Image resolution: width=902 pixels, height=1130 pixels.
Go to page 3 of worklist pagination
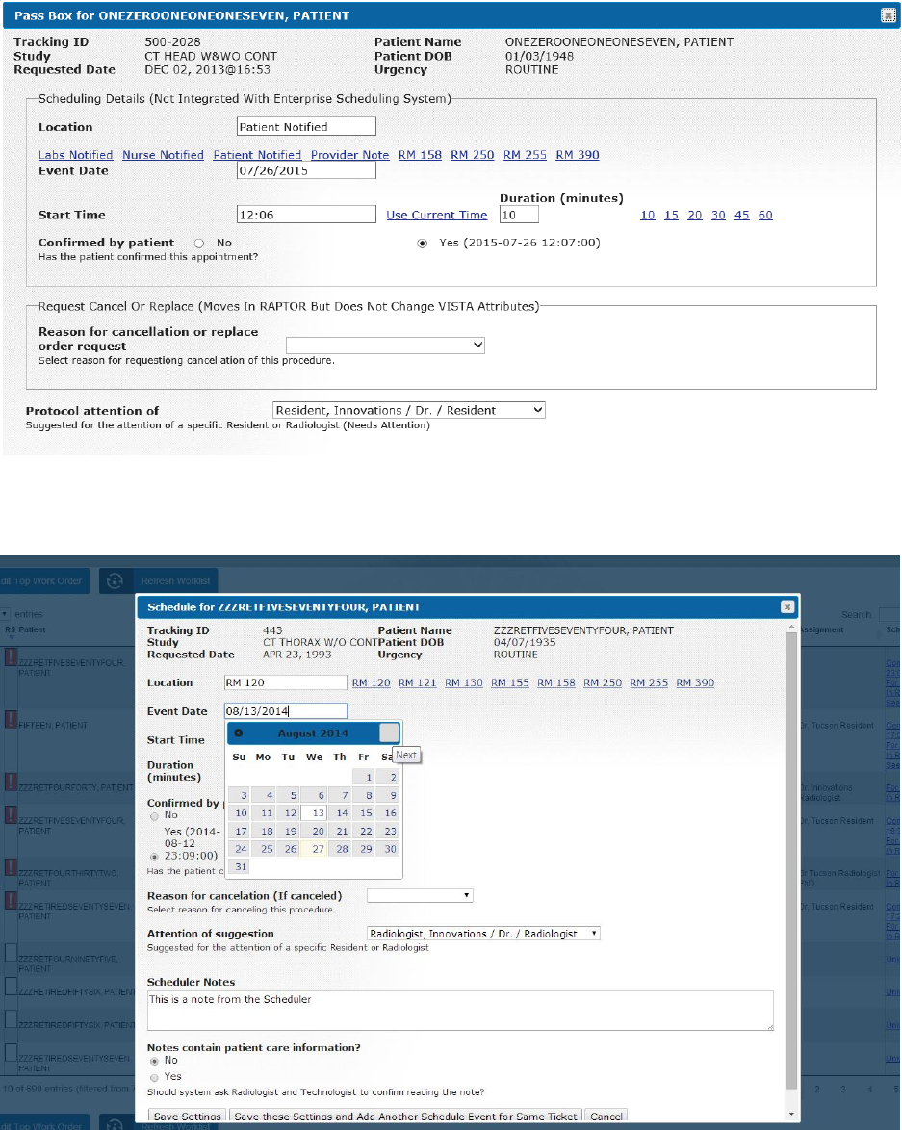[x=843, y=1089]
